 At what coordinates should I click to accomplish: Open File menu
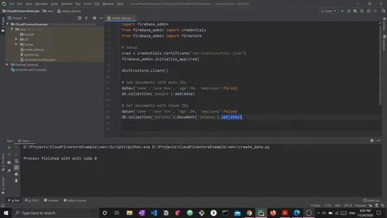coord(12,4)
